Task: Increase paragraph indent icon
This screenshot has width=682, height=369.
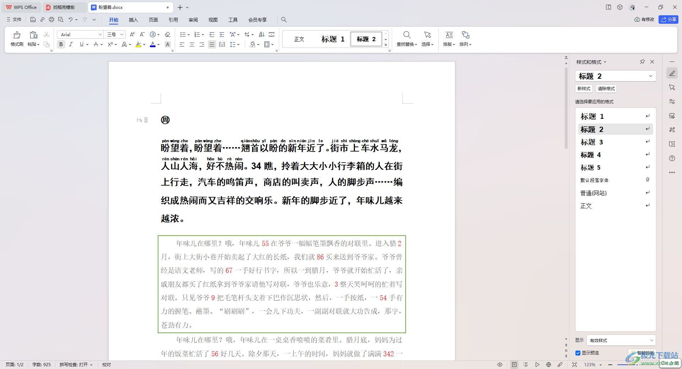Action: [x=222, y=34]
